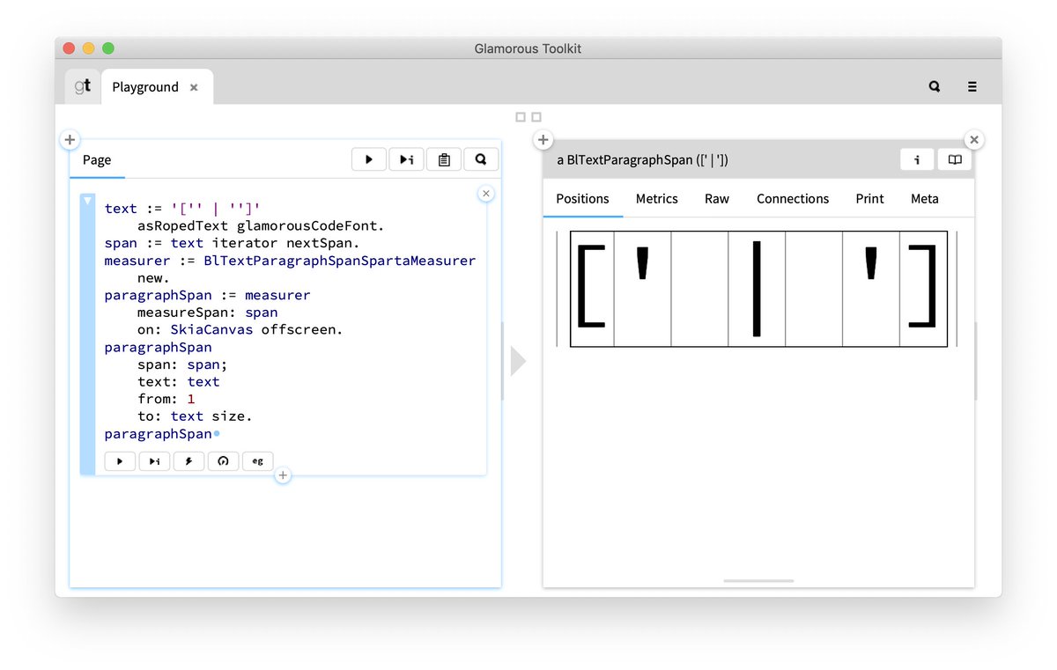Click 'measureSpan:' in the code
Image resolution: width=1057 pixels, height=670 pixels.
(x=187, y=313)
